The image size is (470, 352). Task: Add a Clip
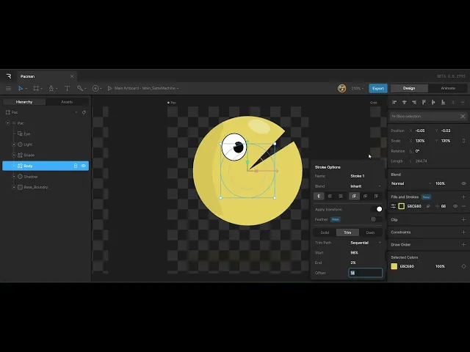coord(463,220)
